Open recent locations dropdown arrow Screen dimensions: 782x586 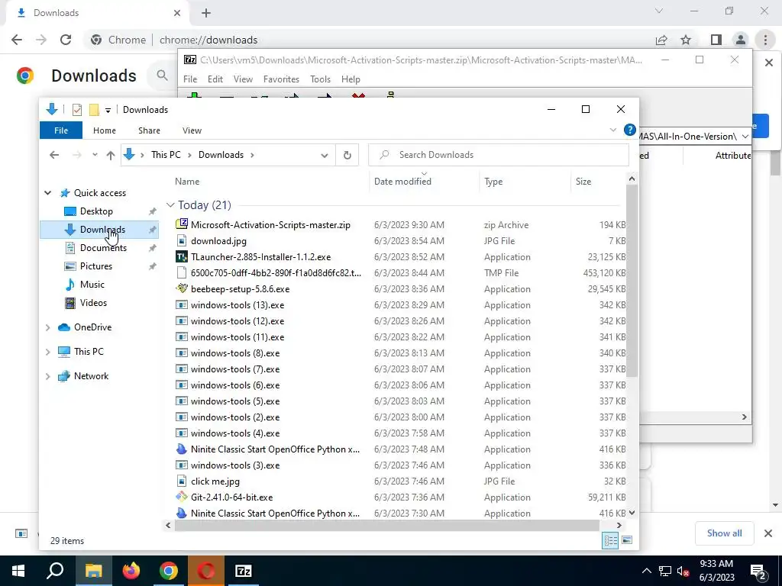click(95, 155)
